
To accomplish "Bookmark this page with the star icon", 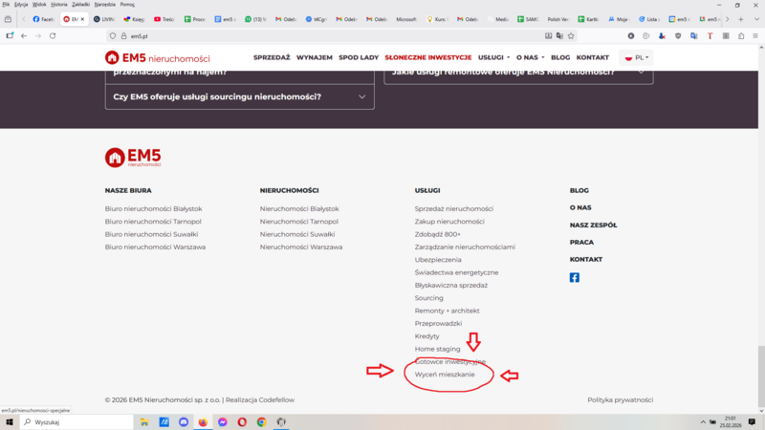I will pyautogui.click(x=571, y=35).
